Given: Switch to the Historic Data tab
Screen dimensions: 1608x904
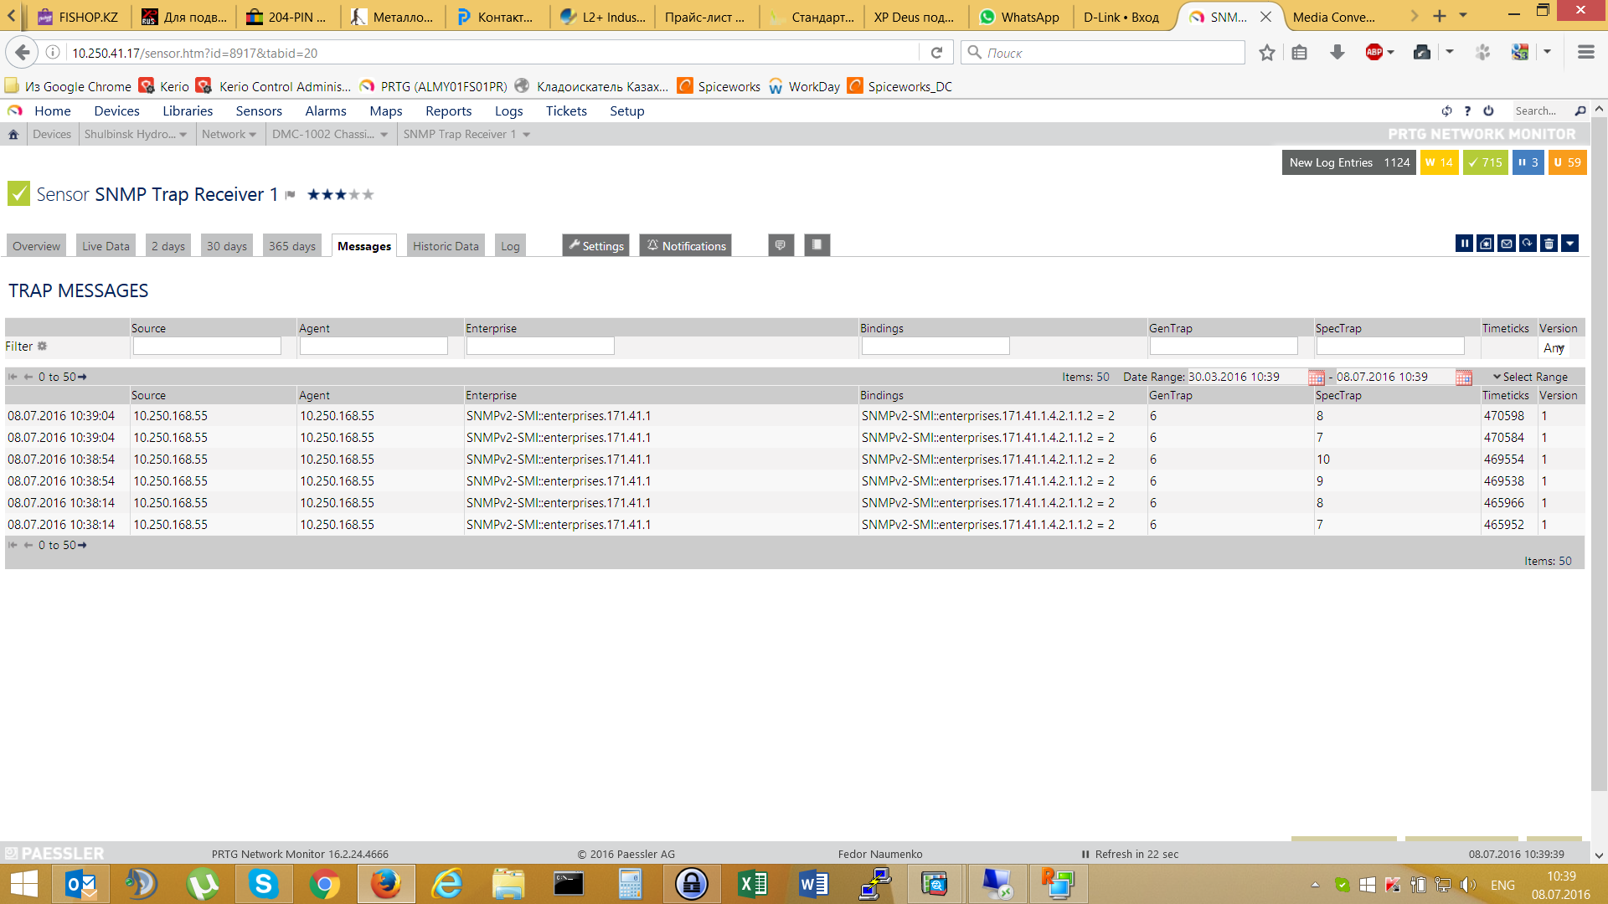Looking at the screenshot, I should [x=446, y=246].
